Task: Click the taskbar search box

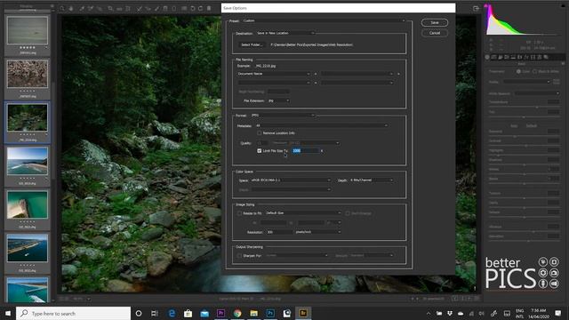Action: click(73, 313)
